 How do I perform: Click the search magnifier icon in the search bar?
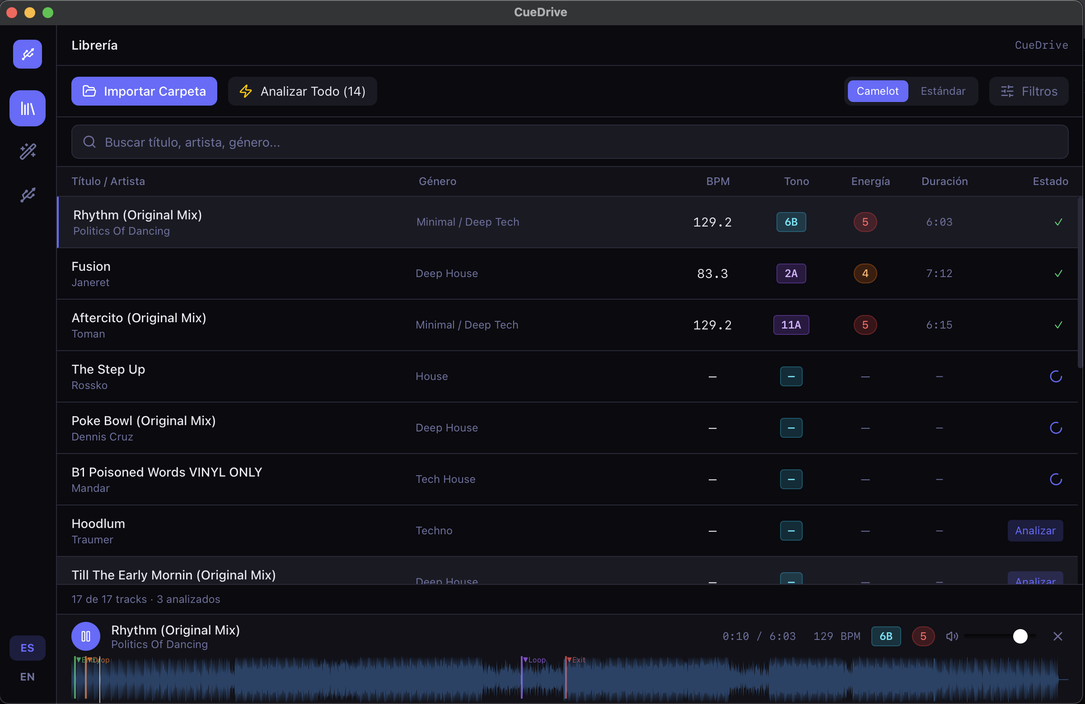[89, 142]
